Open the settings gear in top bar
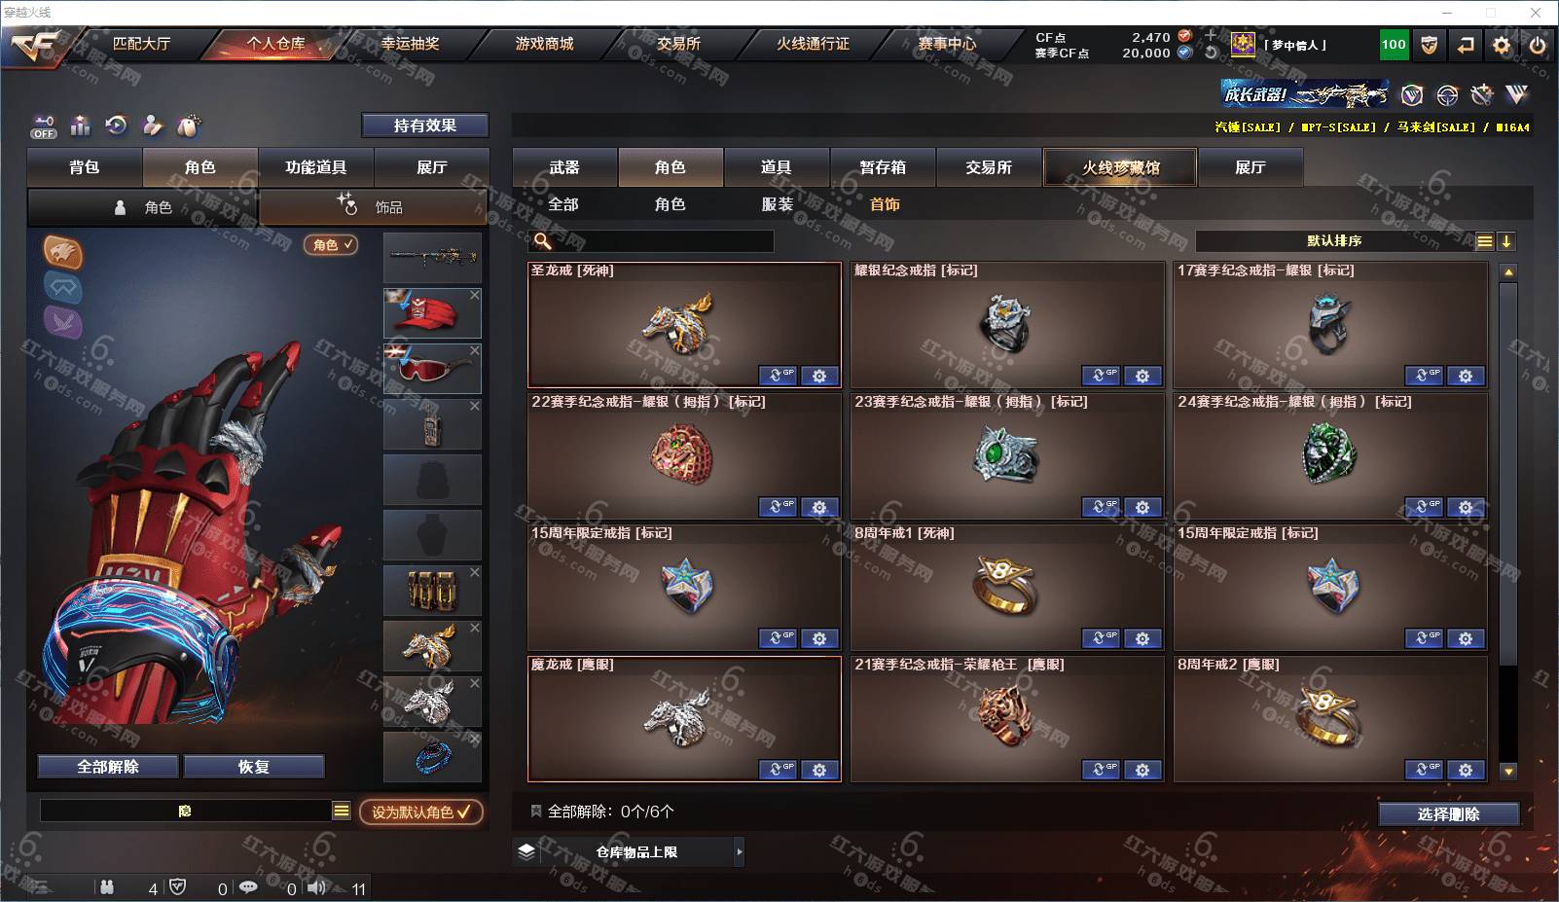The width and height of the screenshot is (1559, 902). (1502, 45)
